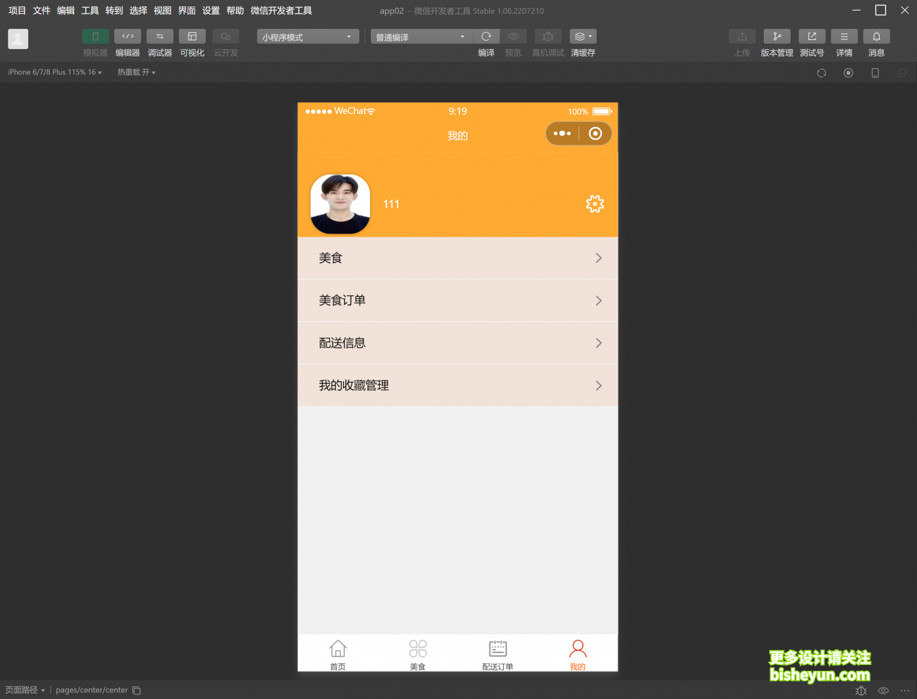Toggle the Editor (编辑器) panel button
The width and height of the screenshot is (917, 699).
click(128, 37)
